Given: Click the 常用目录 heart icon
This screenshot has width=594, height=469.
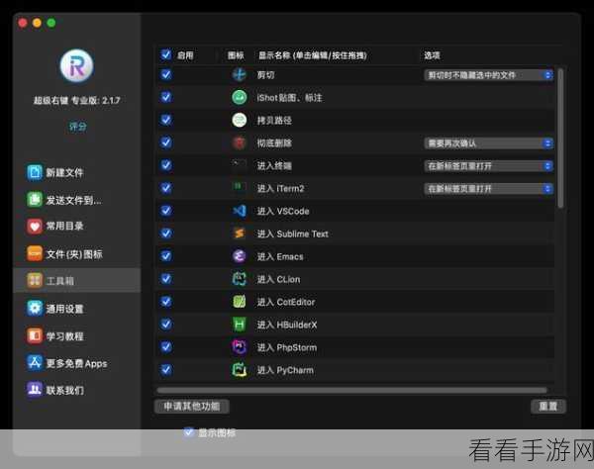Looking at the screenshot, I should coord(35,226).
